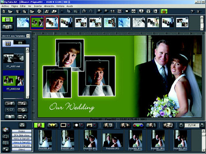Click the Copy icon in toolbar

[x=69, y=11]
